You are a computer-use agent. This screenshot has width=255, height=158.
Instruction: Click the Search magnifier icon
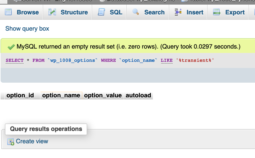click(136, 12)
